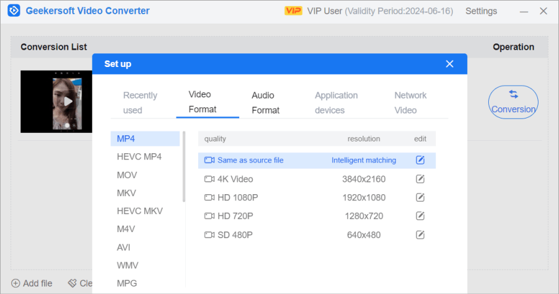Screen dimensions: 559x294
Task: Select HEVC MP4 format
Action: 139,157
